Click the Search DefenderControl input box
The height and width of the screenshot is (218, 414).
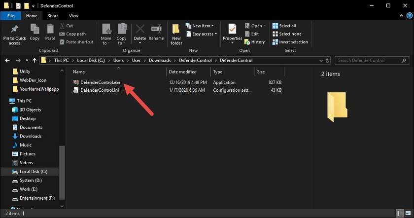pos(370,60)
